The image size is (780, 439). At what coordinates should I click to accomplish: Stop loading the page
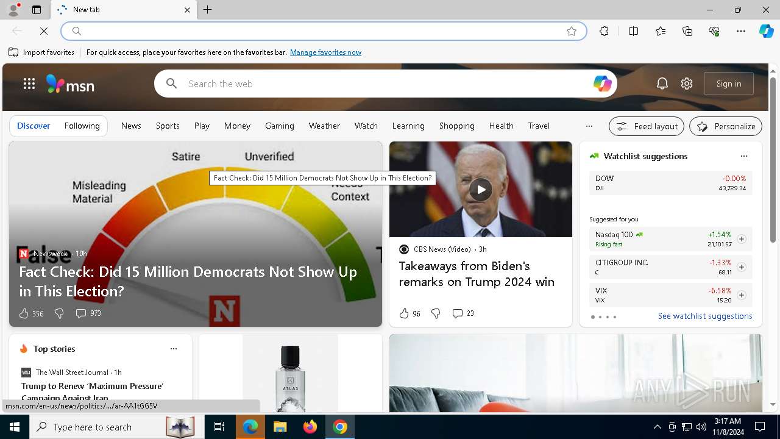(x=44, y=31)
